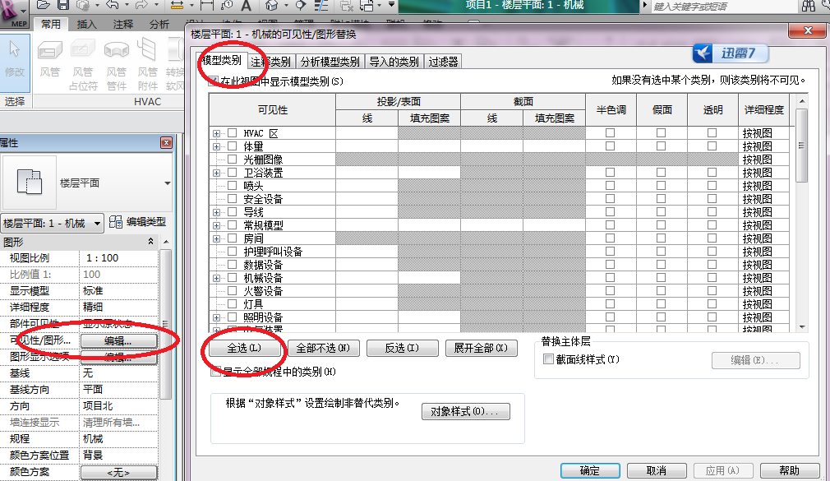The height and width of the screenshot is (481, 830).
Task: Toggle 半色调 checkbox in 卫浴装置 row
Action: (611, 172)
